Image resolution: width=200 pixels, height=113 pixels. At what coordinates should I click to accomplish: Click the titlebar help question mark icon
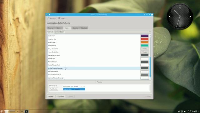[x=144, y=15]
